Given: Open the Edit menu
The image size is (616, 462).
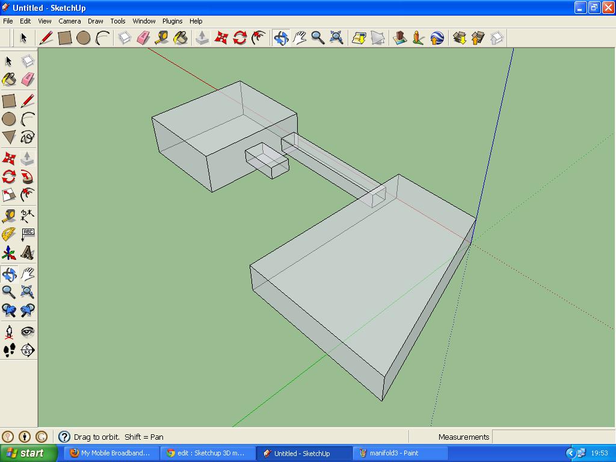Looking at the screenshot, I should [x=25, y=21].
